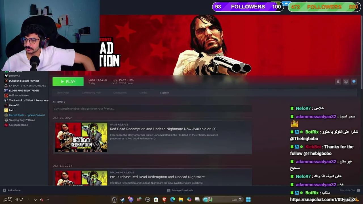Open the Community Hub tab
Viewport: 363px width, 204px height.
pos(91,93)
